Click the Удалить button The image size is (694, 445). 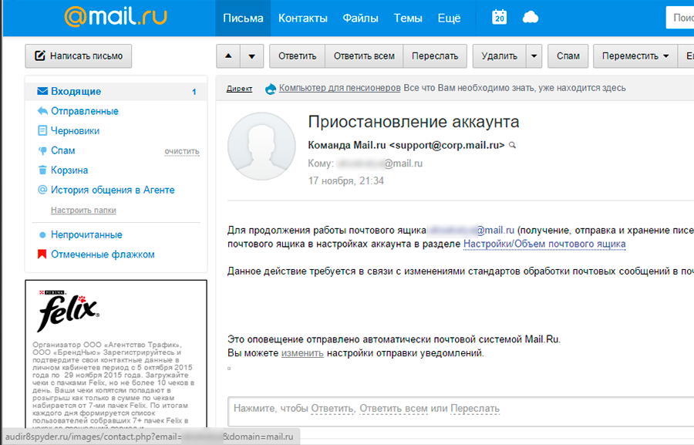[x=499, y=56]
